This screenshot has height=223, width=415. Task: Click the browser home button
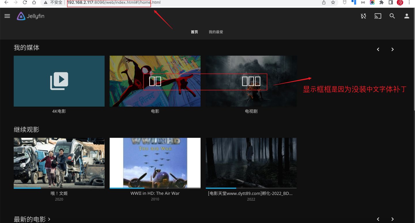coord(34,2)
